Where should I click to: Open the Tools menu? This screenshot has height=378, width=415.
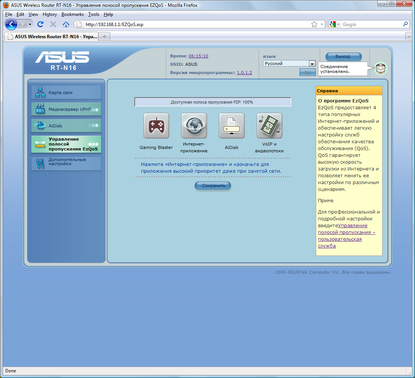[94, 14]
